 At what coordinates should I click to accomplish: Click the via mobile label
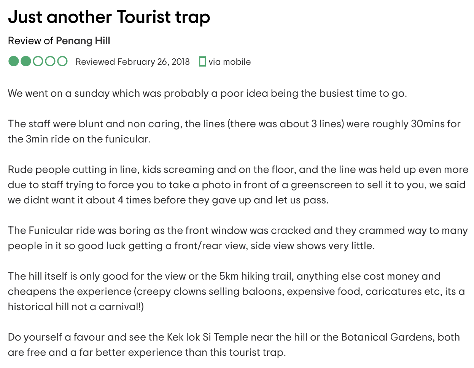229,62
